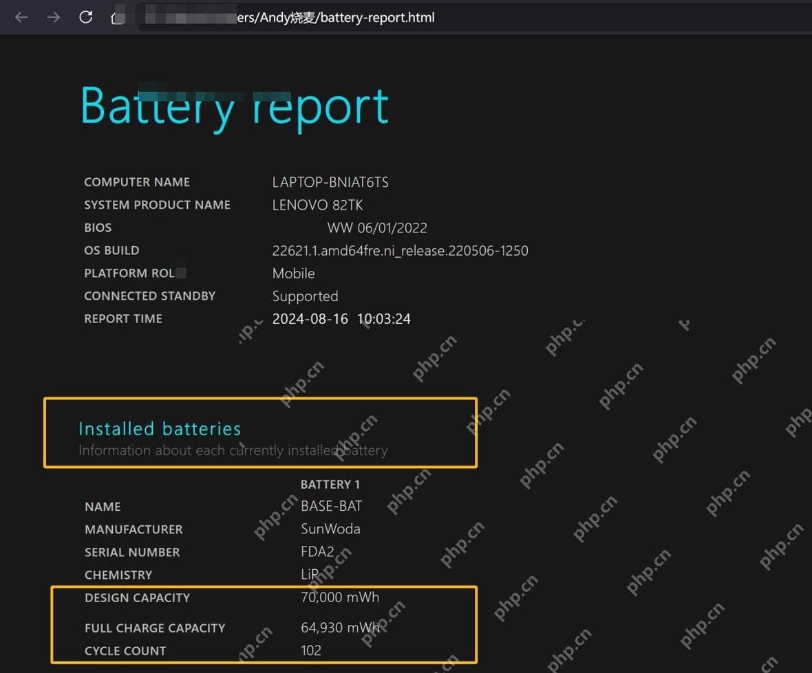The width and height of the screenshot is (812, 673).
Task: Select the BATTERY 1 column header
Action: (330, 485)
